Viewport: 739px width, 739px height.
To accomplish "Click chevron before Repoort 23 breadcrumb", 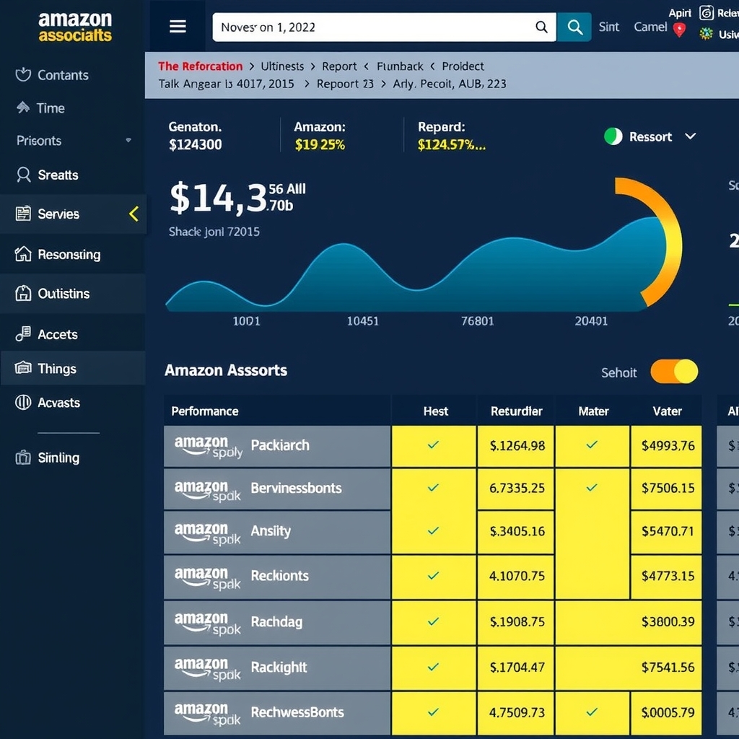I will click(x=307, y=84).
